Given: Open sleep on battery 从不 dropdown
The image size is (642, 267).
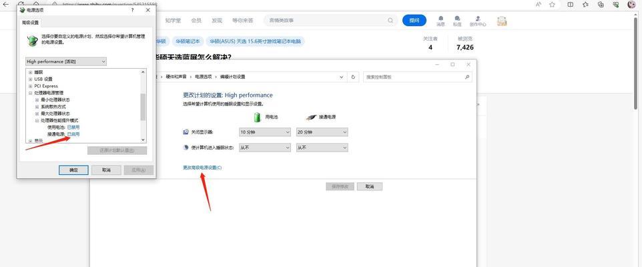Looking at the screenshot, I should point(264,148).
